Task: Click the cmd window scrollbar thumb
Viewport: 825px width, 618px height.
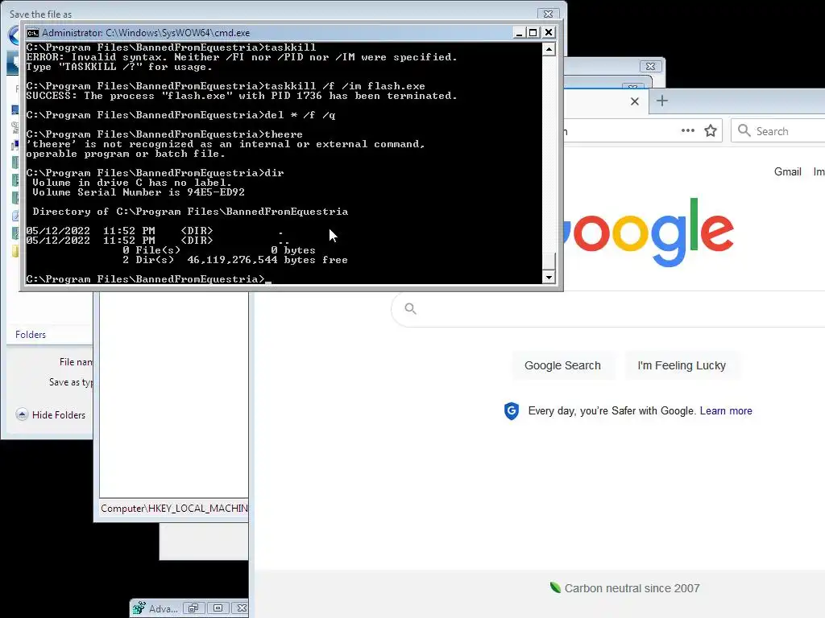Action: point(549,262)
